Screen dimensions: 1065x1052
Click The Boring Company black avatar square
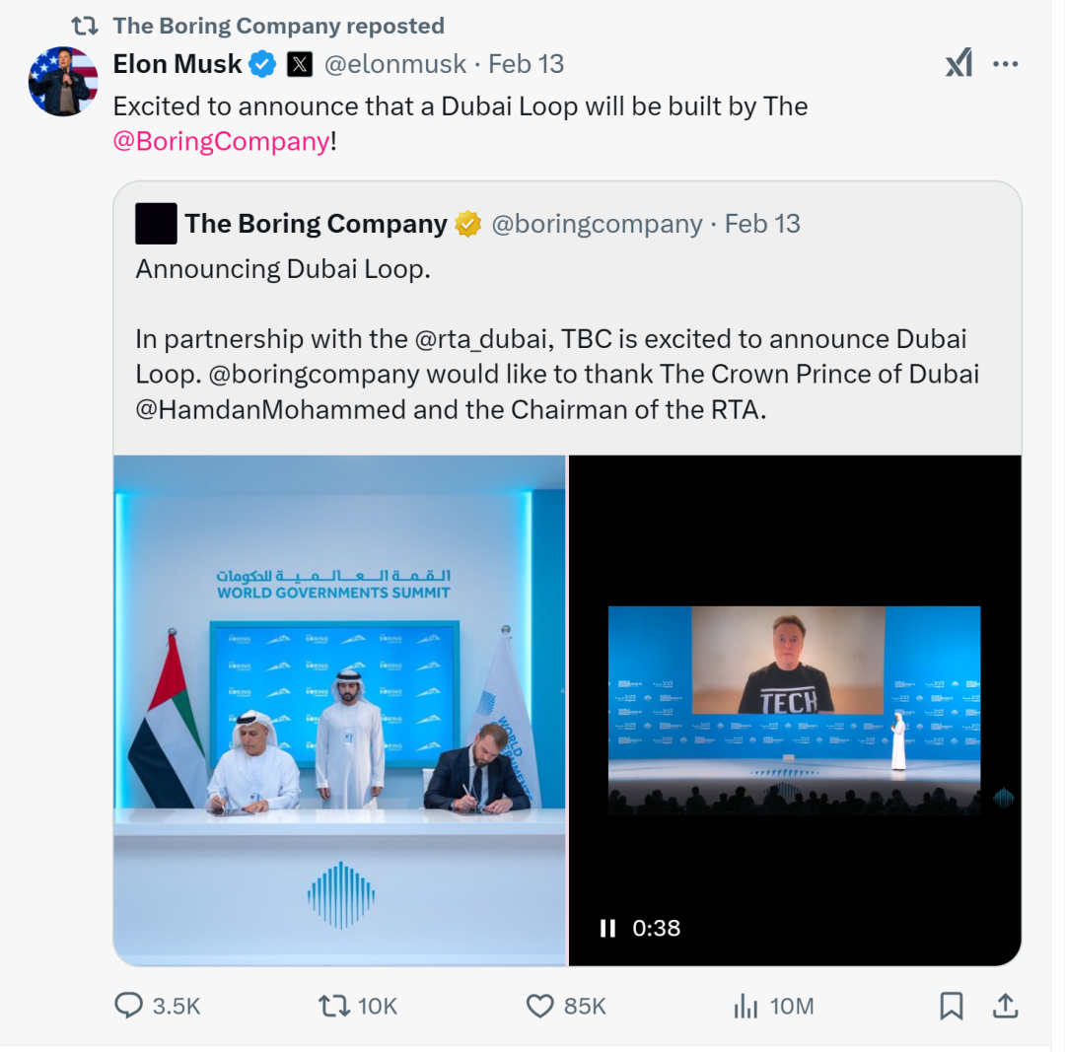(x=156, y=224)
